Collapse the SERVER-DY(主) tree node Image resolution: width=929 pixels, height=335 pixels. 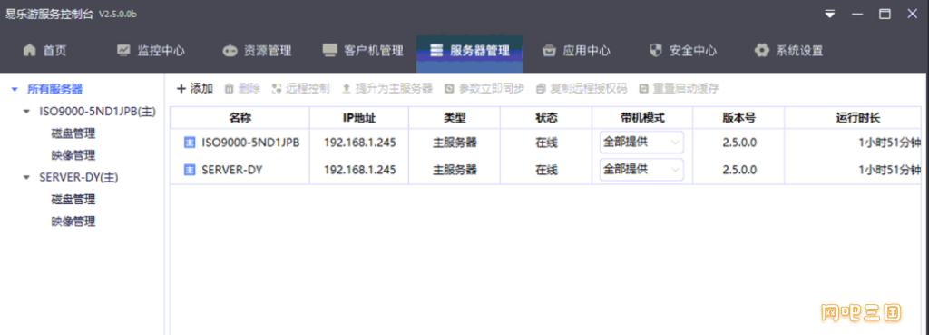tap(26, 177)
